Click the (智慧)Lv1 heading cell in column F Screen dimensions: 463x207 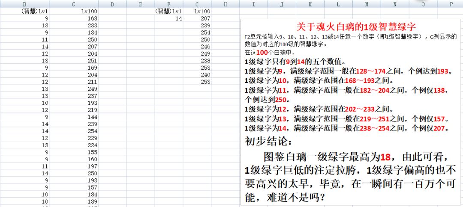pyautogui.click(x=168, y=11)
